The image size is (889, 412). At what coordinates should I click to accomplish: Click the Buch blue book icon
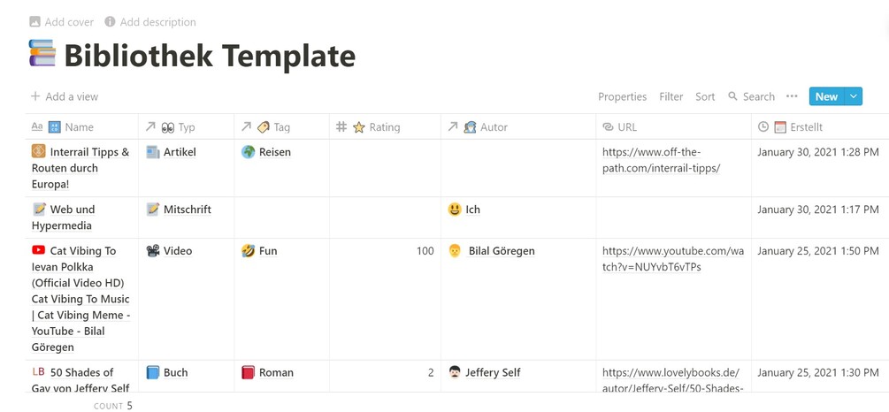(x=153, y=373)
